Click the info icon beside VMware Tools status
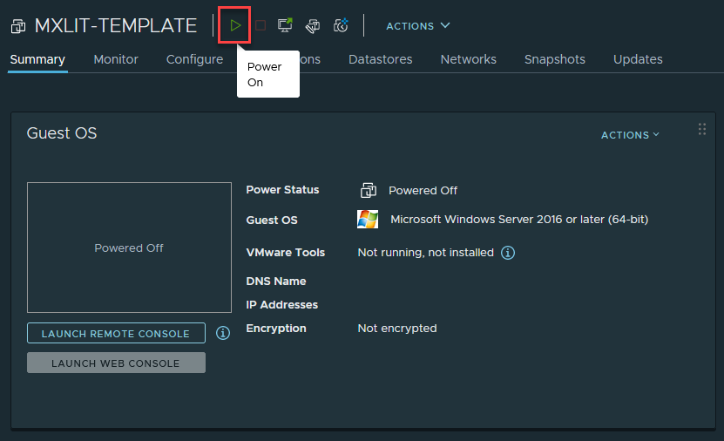The image size is (724, 441). pyautogui.click(x=508, y=253)
